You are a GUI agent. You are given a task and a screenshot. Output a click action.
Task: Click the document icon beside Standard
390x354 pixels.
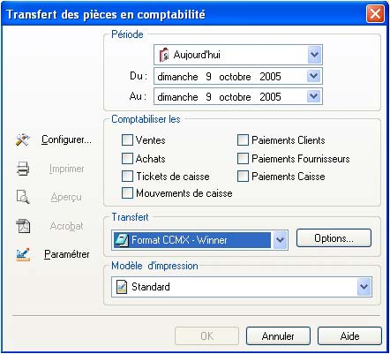coord(122,287)
